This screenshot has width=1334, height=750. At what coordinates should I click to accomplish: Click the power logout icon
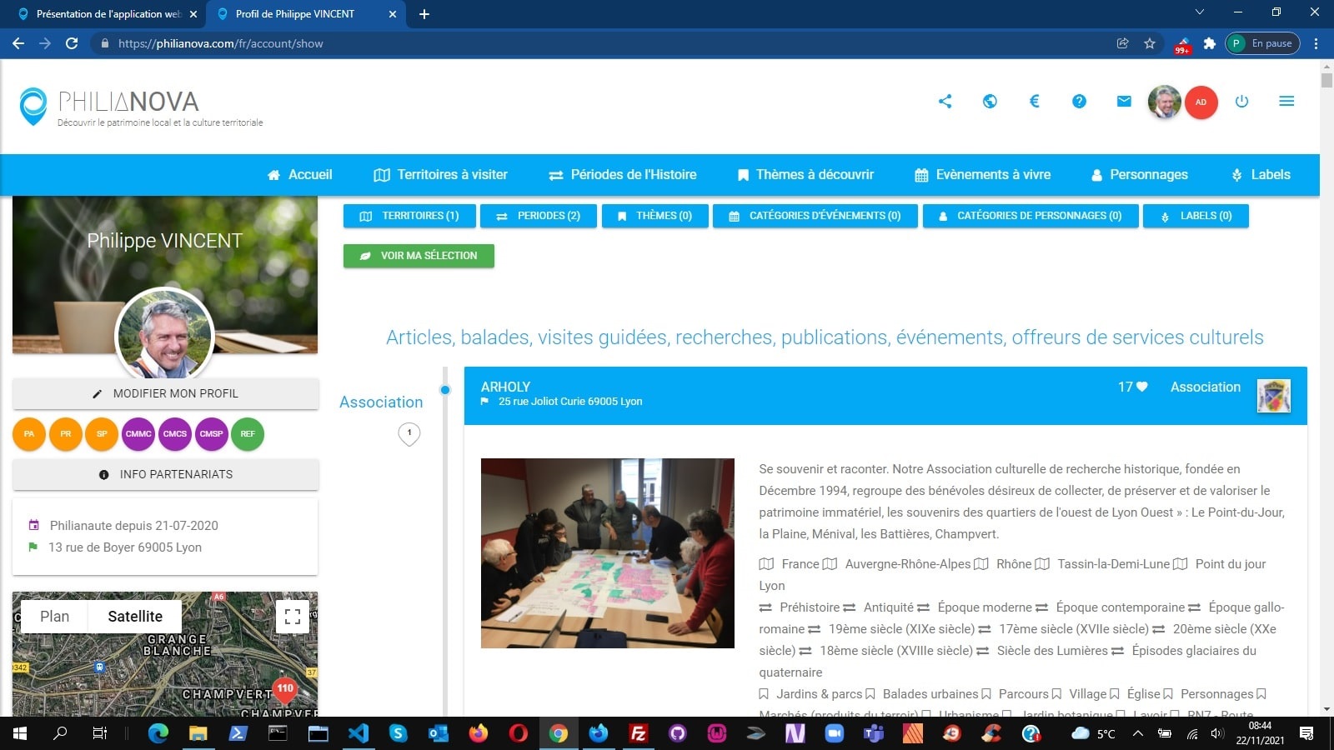1241,102
